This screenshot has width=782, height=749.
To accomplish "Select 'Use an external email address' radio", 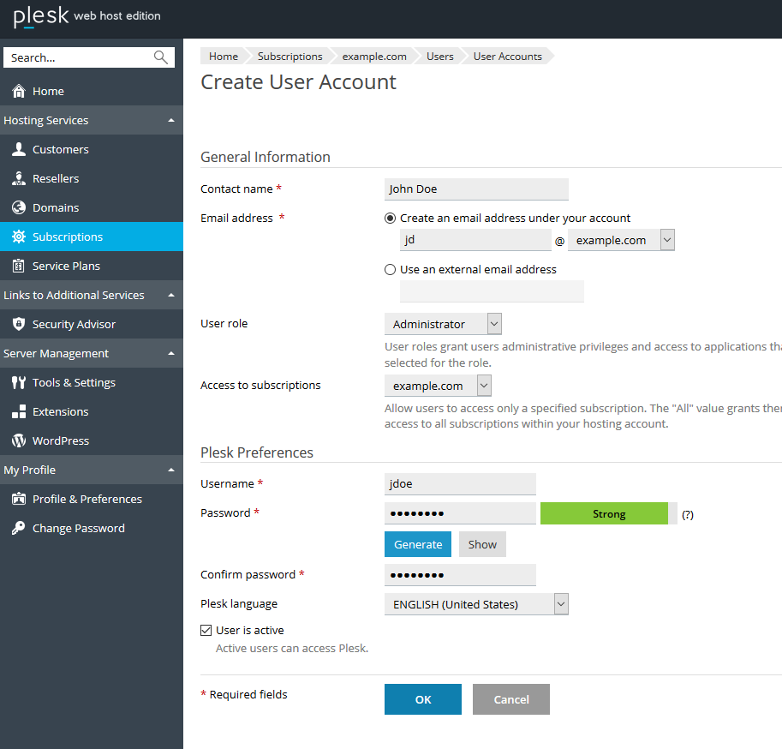I will coord(391,269).
